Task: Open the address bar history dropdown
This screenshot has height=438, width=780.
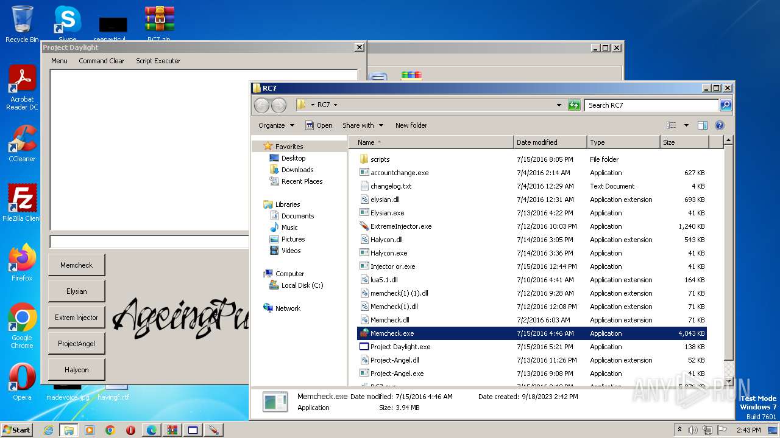Action: 559,105
